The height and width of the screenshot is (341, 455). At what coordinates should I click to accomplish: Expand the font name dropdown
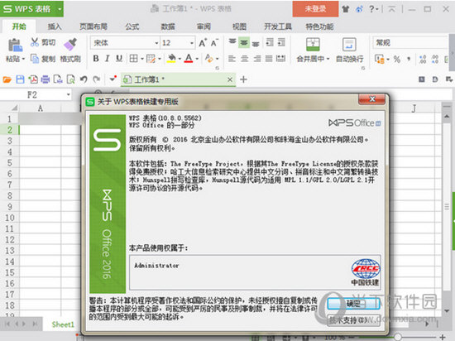pyautogui.click(x=156, y=43)
